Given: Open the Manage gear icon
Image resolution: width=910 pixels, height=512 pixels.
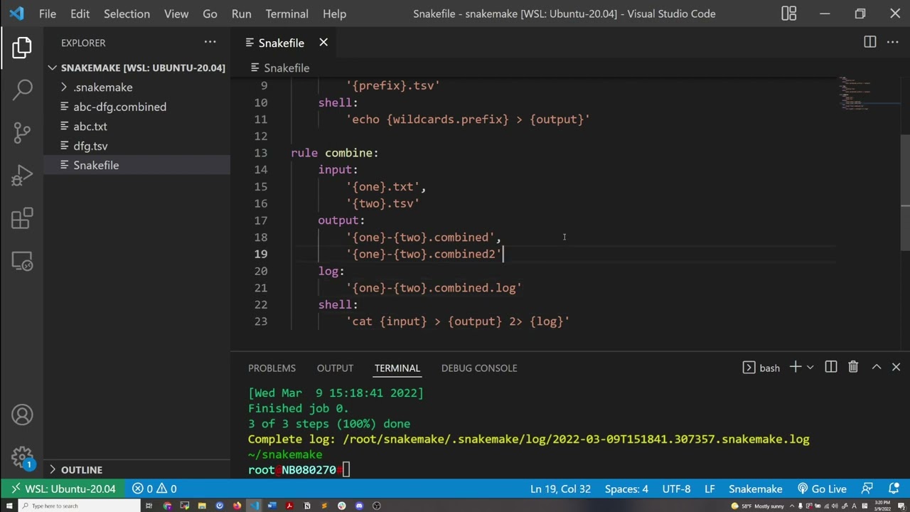Looking at the screenshot, I should pyautogui.click(x=22, y=457).
